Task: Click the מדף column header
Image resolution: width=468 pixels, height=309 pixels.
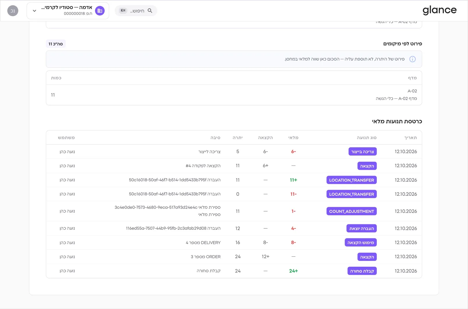Action: coord(412,78)
